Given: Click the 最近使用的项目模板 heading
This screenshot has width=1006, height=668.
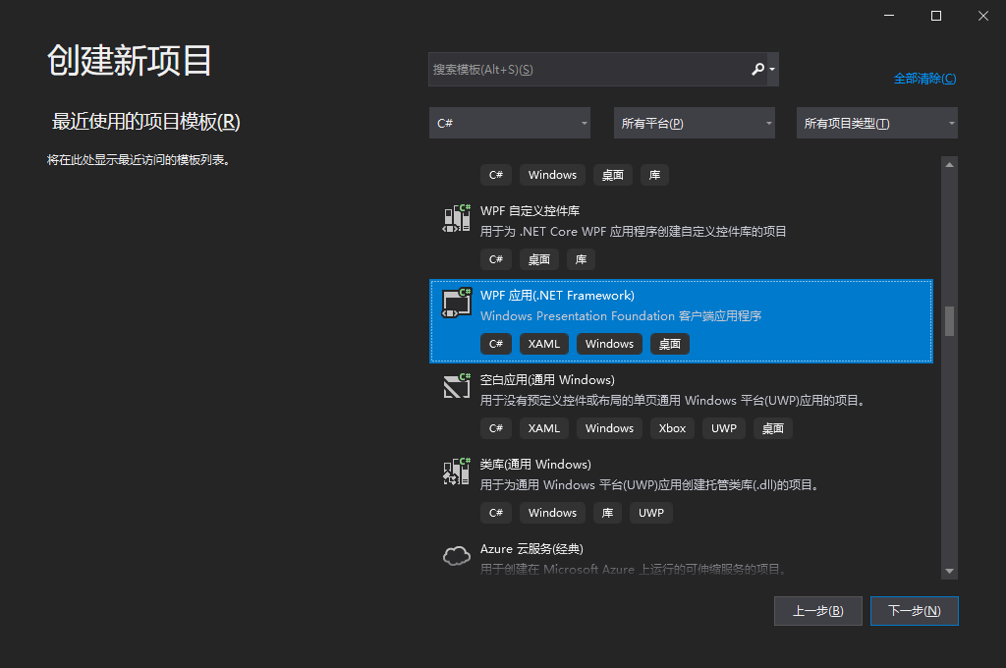Looking at the screenshot, I should (x=145, y=121).
